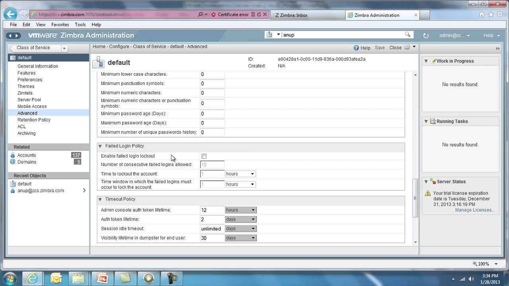The height and width of the screenshot is (286, 509).
Task: Click Admin console auth token lifetime field
Action: pyautogui.click(x=212, y=210)
